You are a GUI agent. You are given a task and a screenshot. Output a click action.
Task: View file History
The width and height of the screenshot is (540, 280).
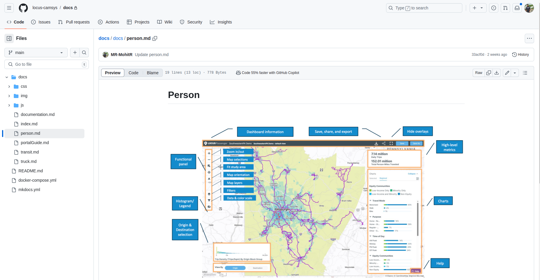coord(520,55)
